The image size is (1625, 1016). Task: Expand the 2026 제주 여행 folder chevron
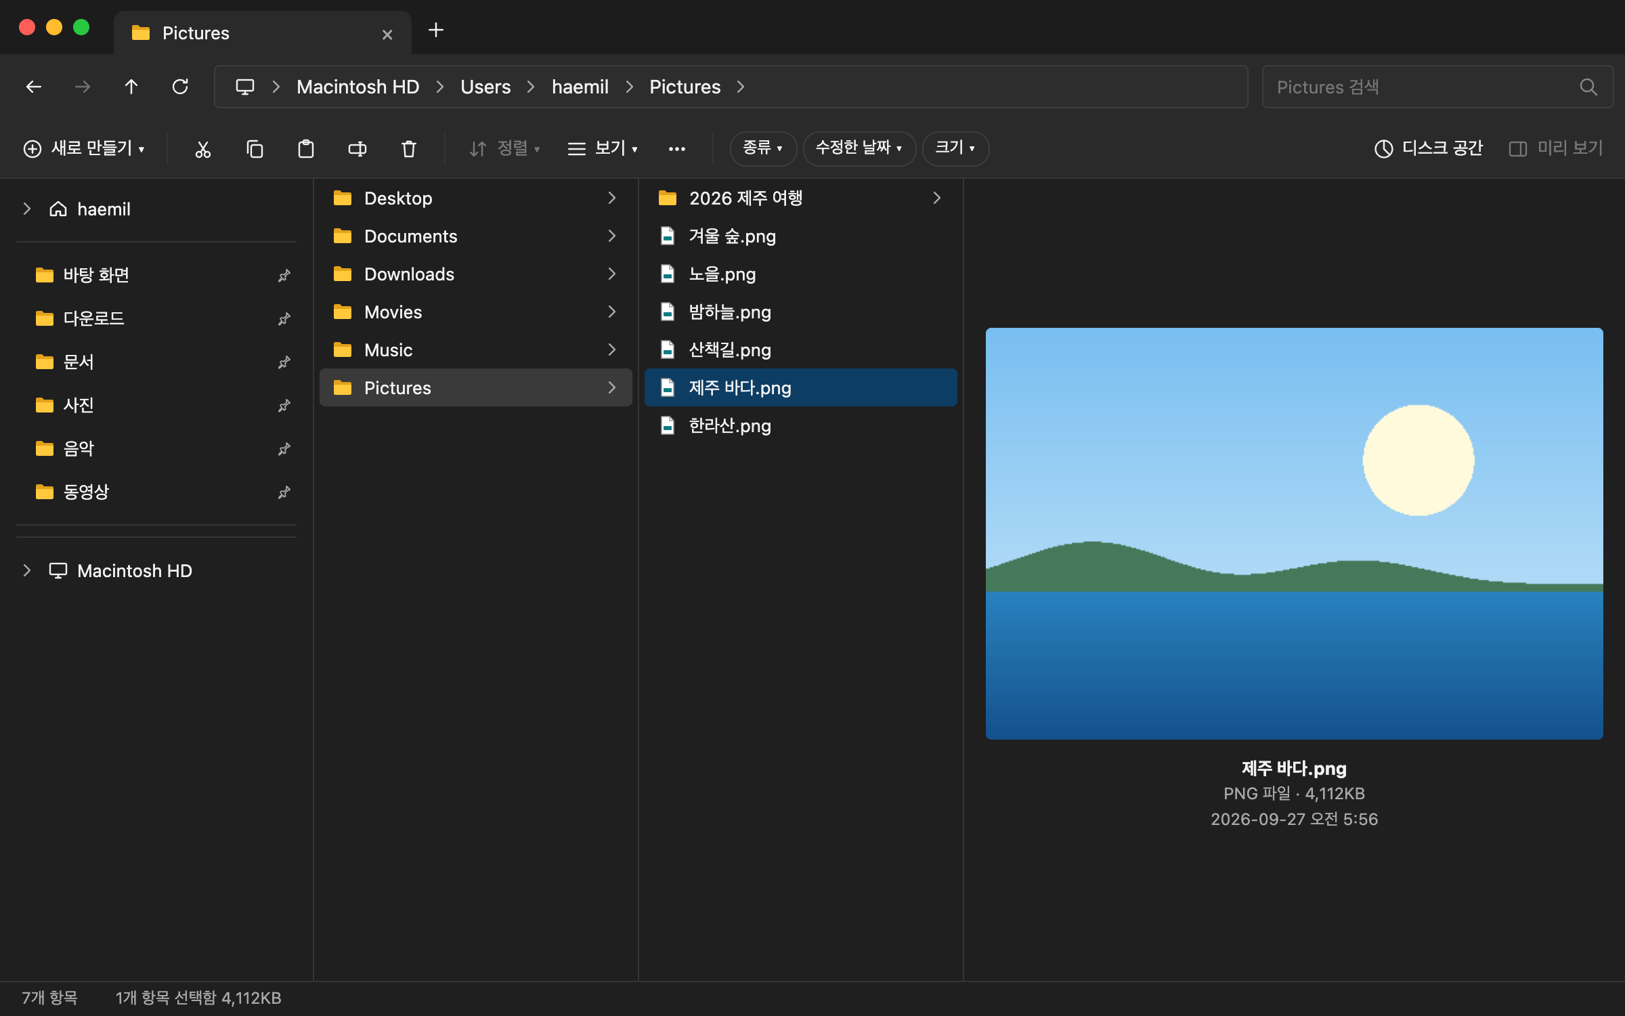point(937,198)
